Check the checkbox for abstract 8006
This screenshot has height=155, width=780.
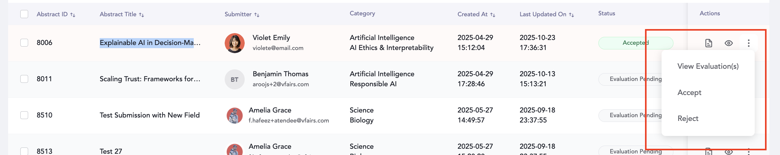point(24,42)
